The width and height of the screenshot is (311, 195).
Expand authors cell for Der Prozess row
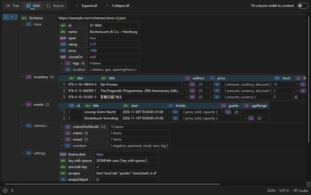tap(186, 84)
